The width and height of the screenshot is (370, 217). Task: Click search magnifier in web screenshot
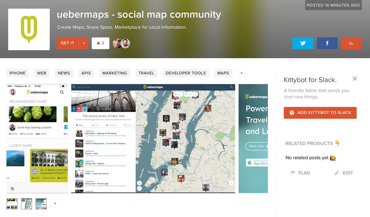click(231, 87)
